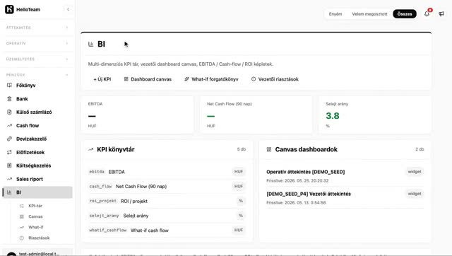
Task: Click the Bank building icon
Action: coord(9,99)
